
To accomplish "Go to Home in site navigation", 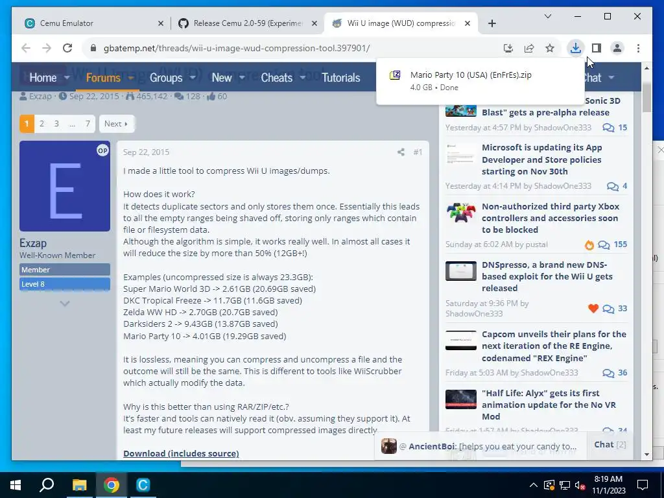I will [x=43, y=78].
